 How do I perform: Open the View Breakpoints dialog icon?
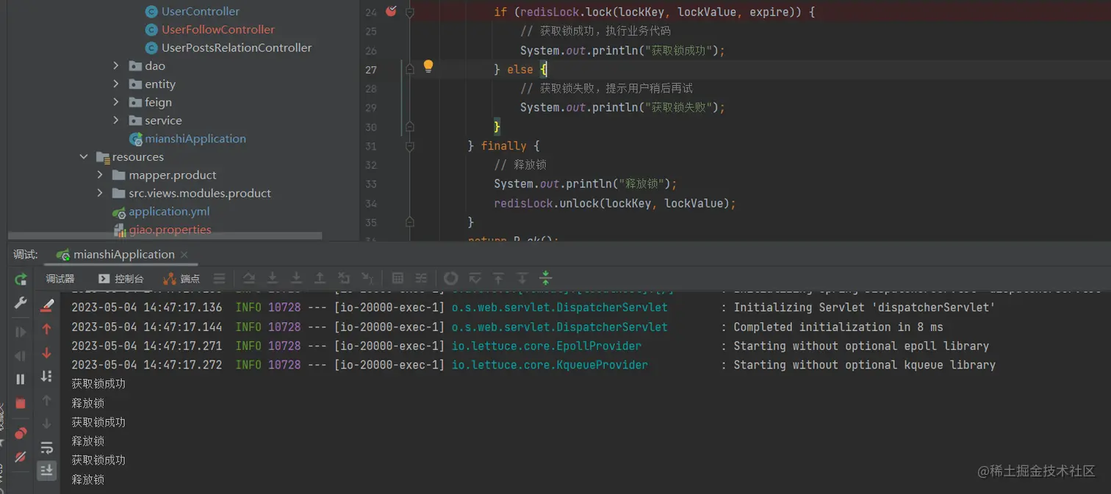(21, 433)
